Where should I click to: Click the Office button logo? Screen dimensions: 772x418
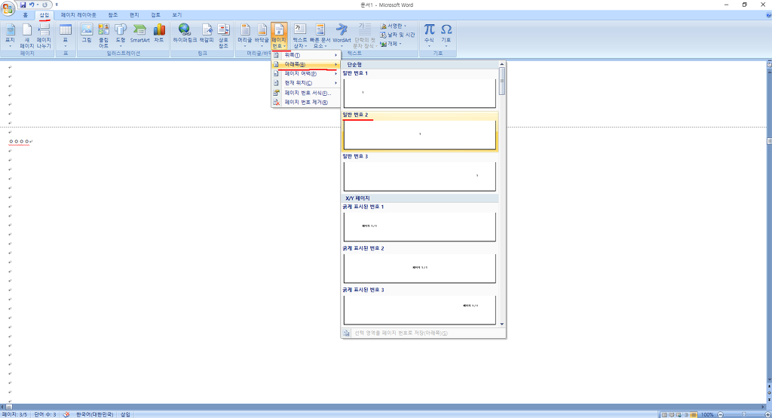[8, 8]
